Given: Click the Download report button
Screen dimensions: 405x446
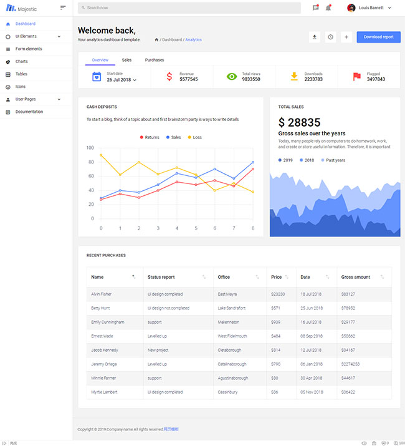Looking at the screenshot, I should click(378, 37).
